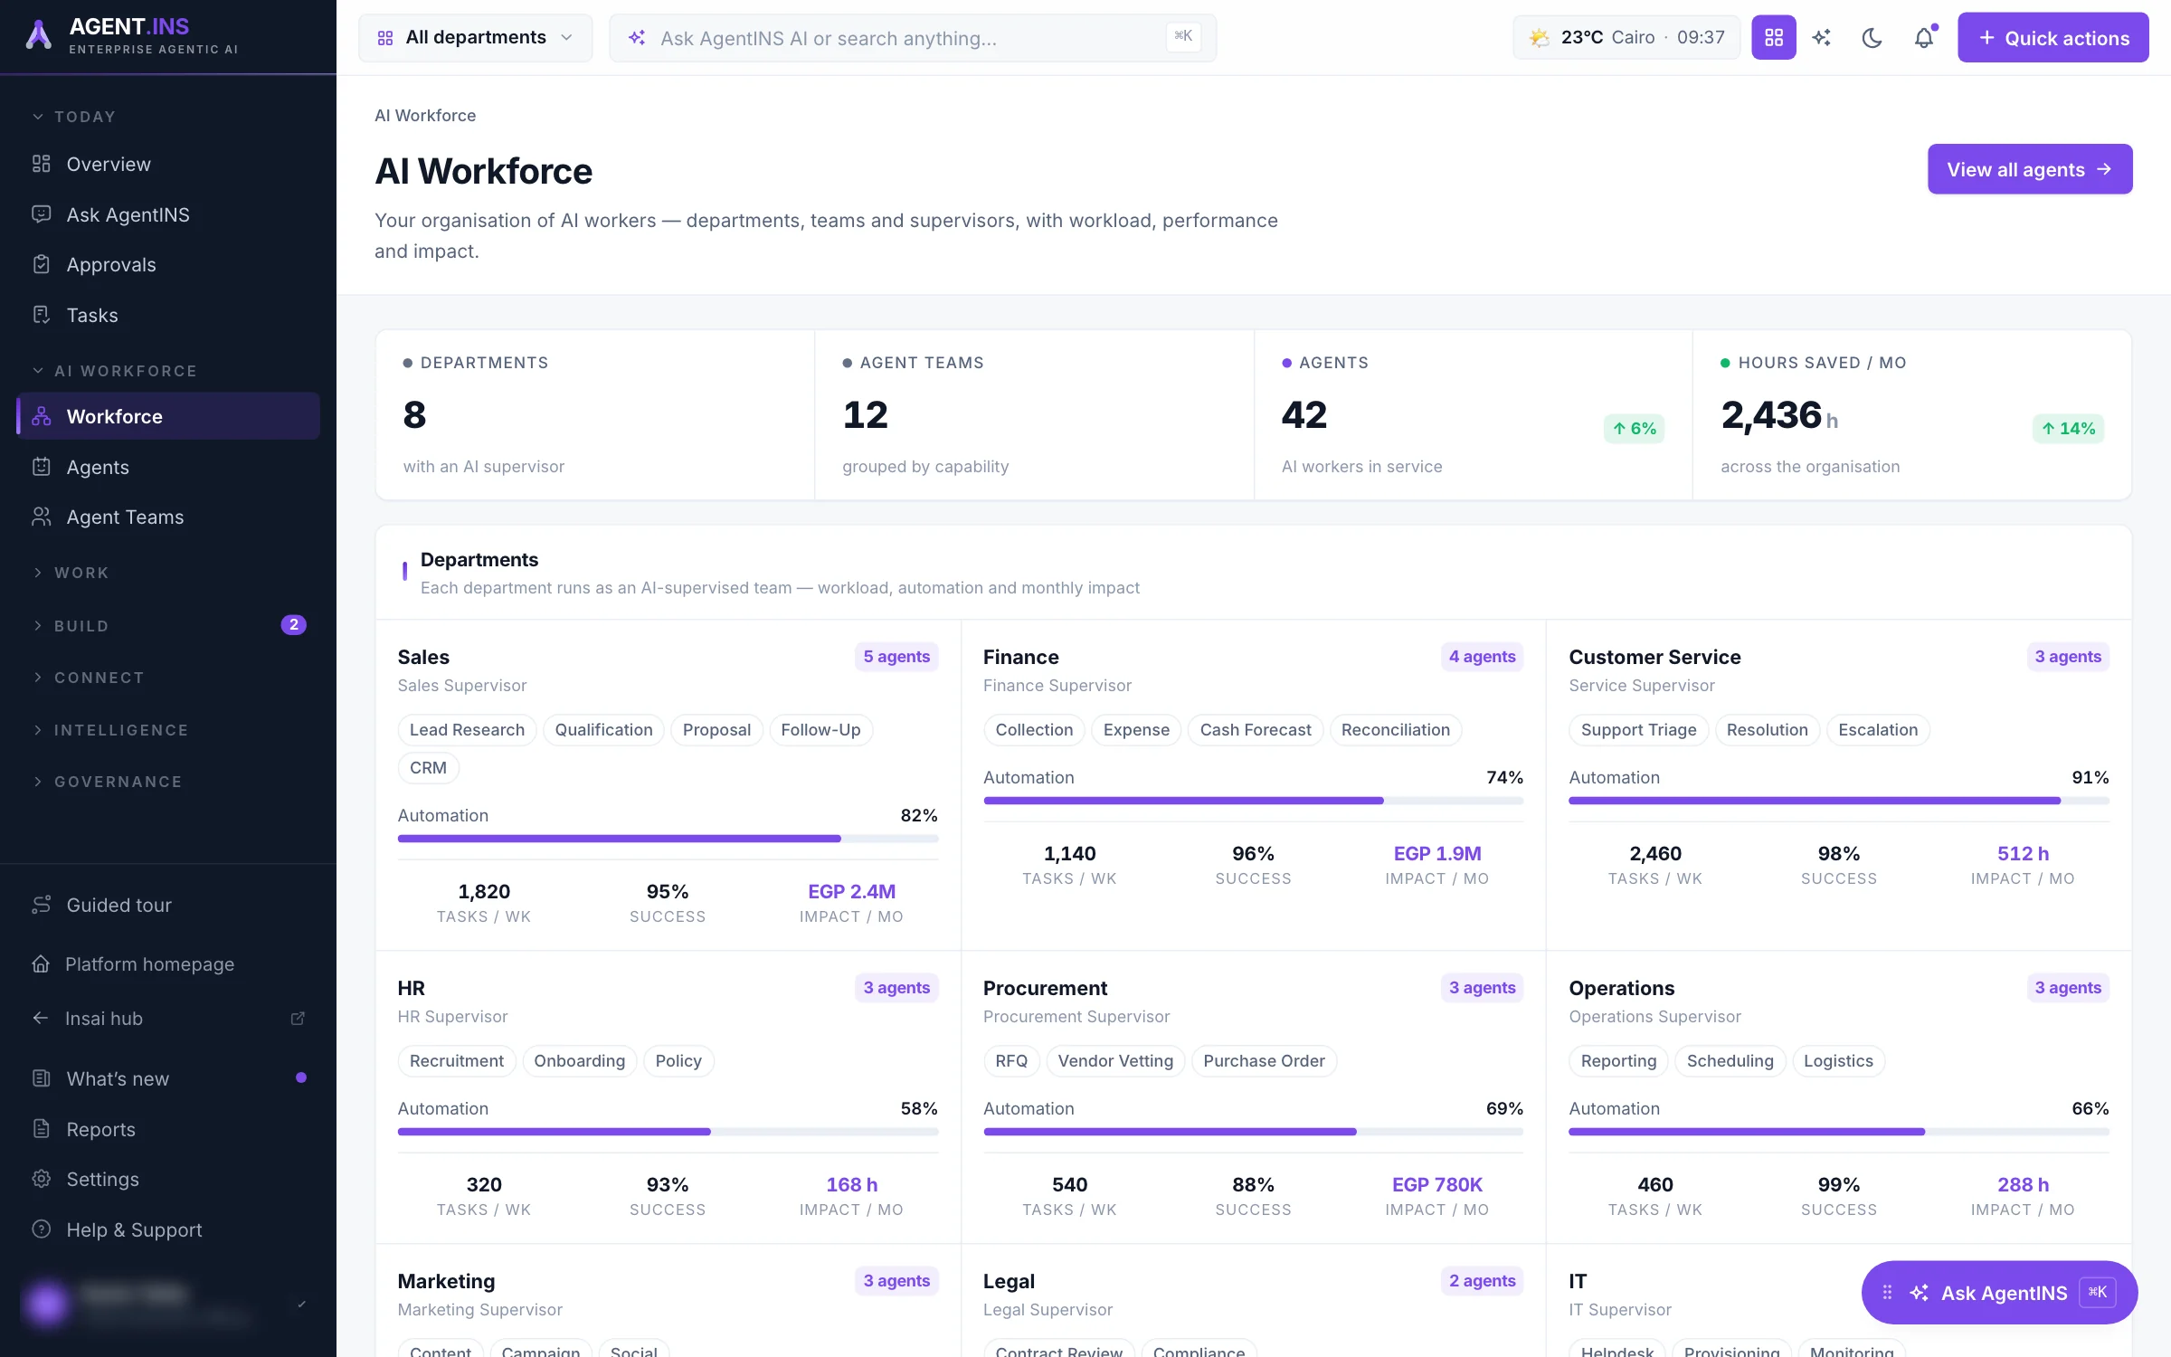
Task: Click the Cash Forecast tag in Finance
Action: (x=1255, y=730)
